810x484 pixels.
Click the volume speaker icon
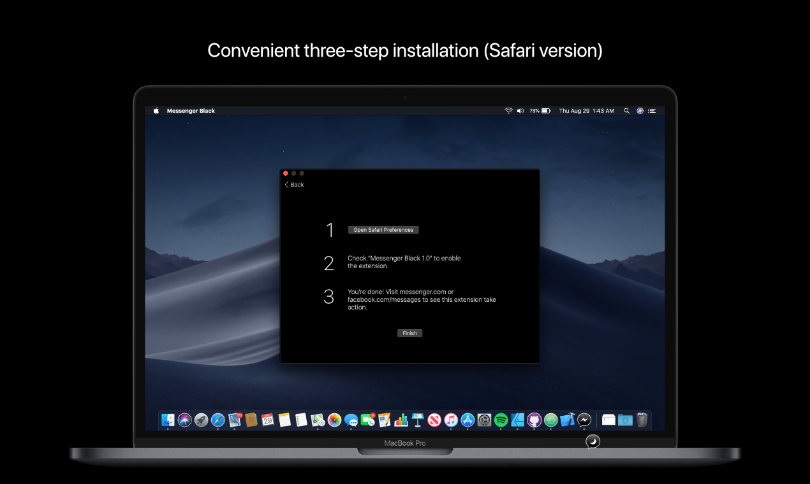[520, 111]
